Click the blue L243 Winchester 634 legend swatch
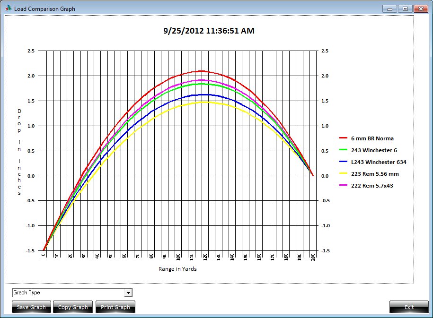Image resolution: width=433 pixels, height=318 pixels. tap(344, 162)
